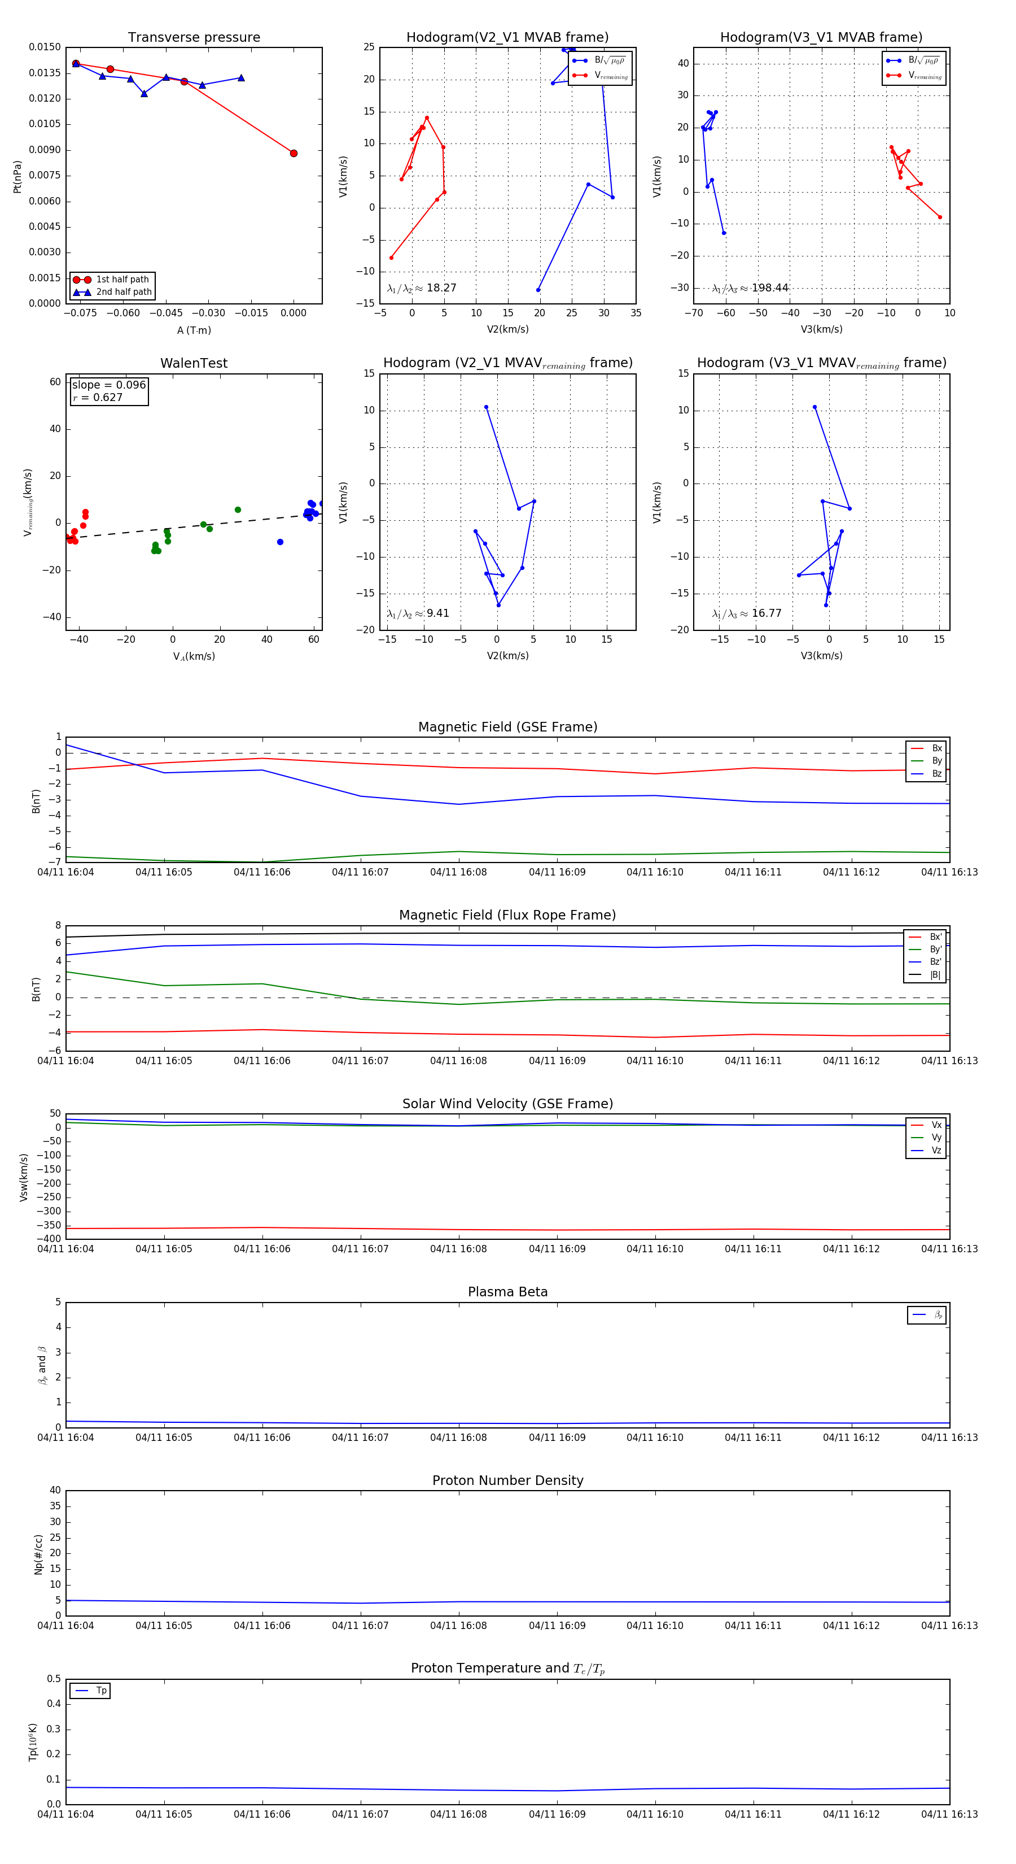Click the 'V_A(km/s)' x-axis label of WalenTest

pos(194,656)
